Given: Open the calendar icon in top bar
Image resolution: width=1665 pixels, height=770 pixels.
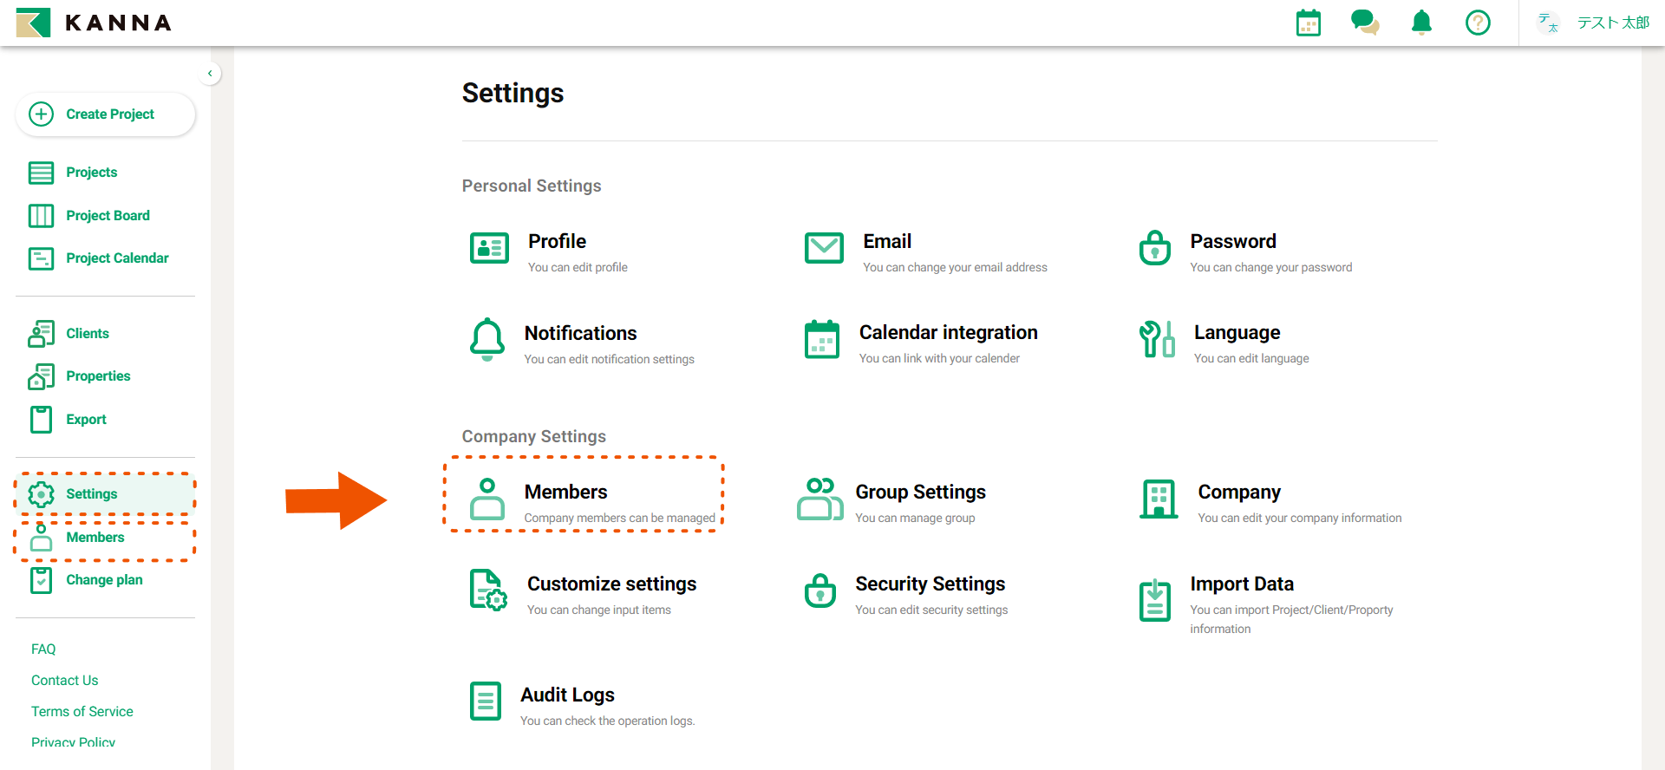Looking at the screenshot, I should [x=1308, y=23].
